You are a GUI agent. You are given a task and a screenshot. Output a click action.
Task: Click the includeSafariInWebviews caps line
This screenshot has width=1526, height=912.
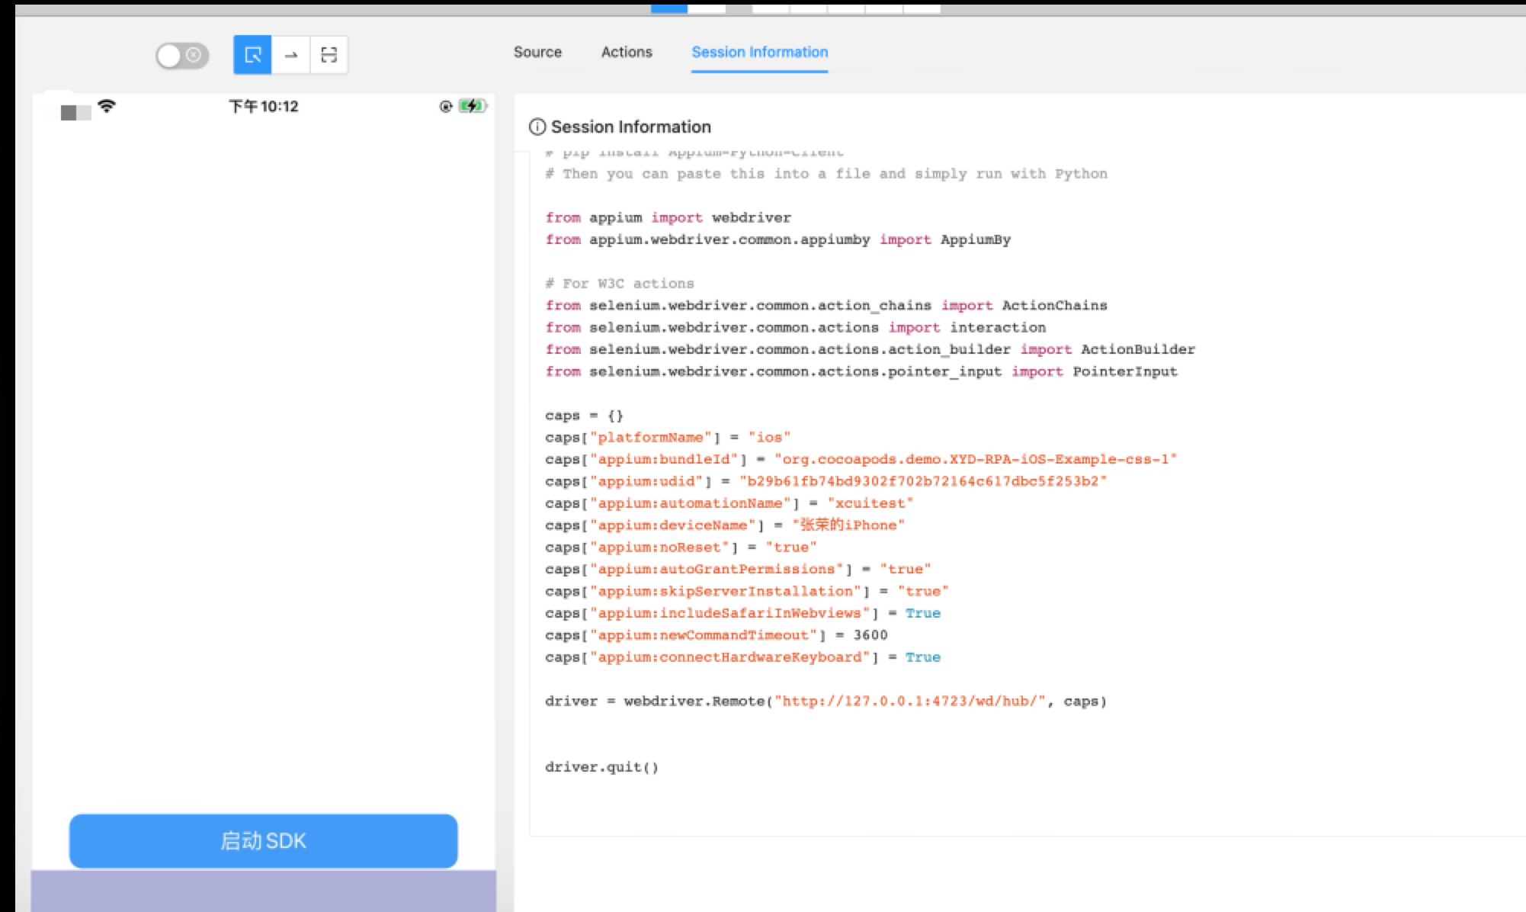coord(742,613)
